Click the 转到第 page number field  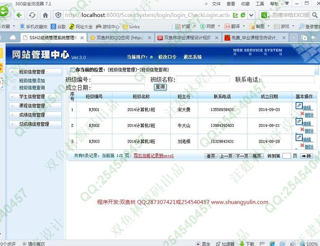pos(287,156)
